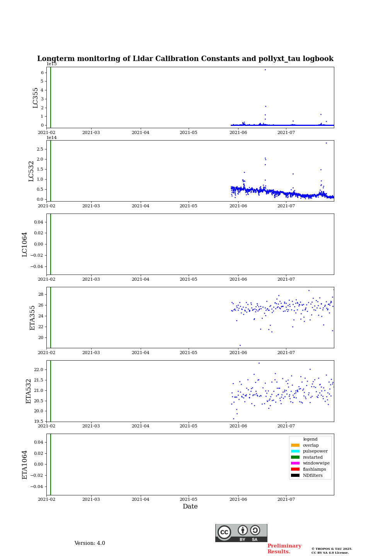Click the green restart line in ETA1064 plot

[51, 464]
